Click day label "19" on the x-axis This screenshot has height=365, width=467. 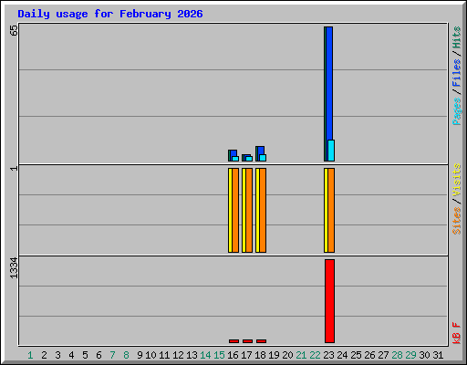click(274, 355)
